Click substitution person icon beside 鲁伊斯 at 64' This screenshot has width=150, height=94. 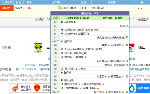(x=62, y=57)
